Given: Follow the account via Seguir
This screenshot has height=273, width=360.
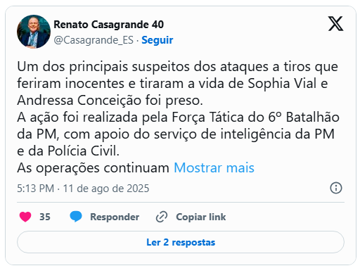Looking at the screenshot, I should click(157, 40).
